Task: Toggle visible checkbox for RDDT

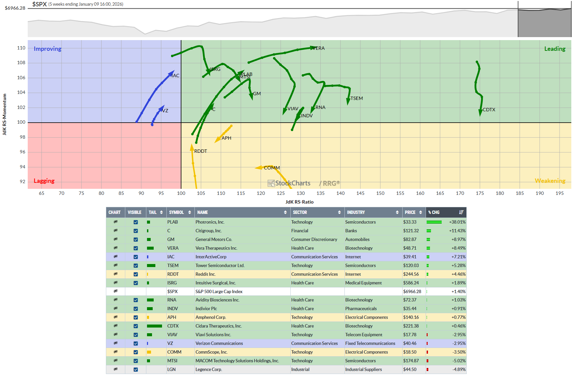Action: click(x=136, y=274)
